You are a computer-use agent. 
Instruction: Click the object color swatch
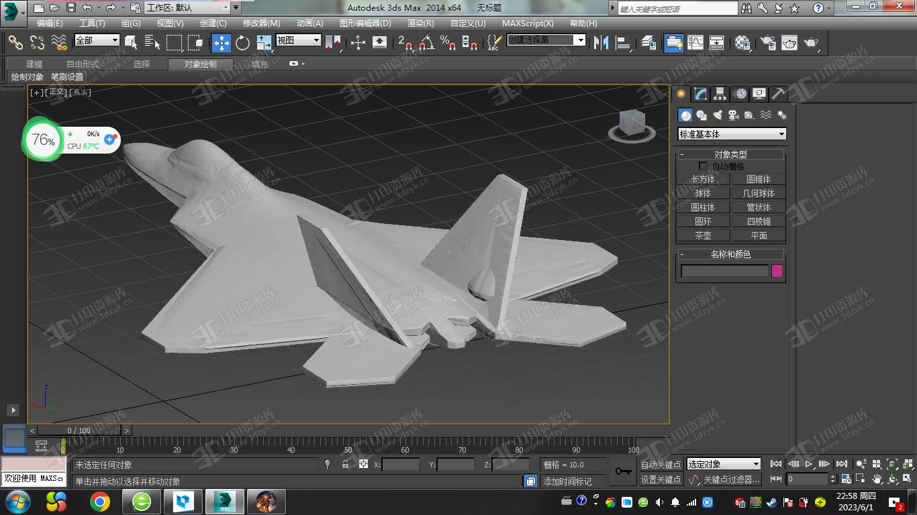click(777, 271)
